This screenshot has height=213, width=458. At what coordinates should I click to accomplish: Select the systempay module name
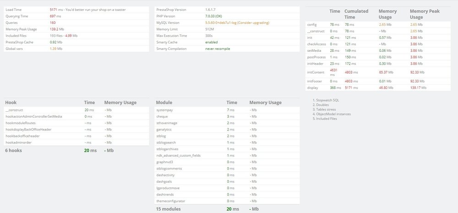(165, 110)
